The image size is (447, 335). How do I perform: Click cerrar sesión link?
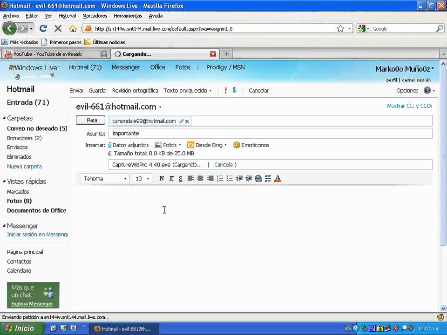click(x=416, y=80)
